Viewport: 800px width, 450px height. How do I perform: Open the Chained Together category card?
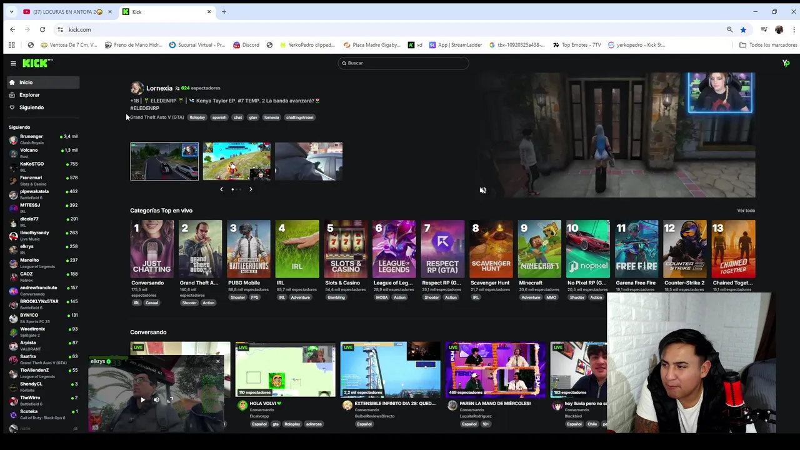coord(733,249)
